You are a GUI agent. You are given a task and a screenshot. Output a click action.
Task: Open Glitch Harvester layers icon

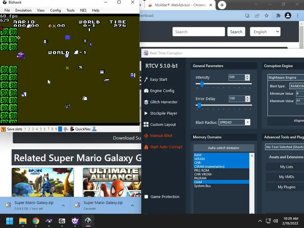point(146,102)
